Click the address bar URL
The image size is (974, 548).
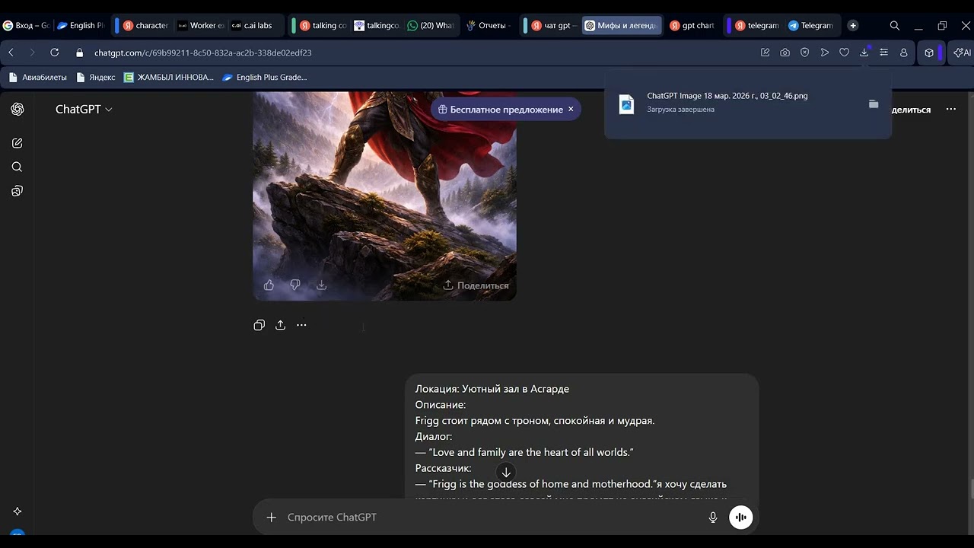203,53
